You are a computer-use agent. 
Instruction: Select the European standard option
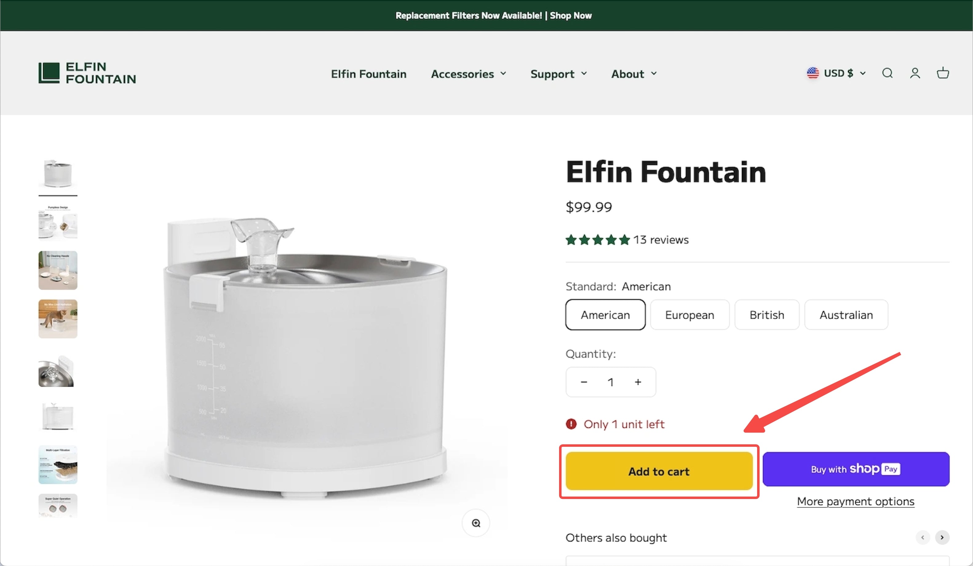pyautogui.click(x=689, y=315)
